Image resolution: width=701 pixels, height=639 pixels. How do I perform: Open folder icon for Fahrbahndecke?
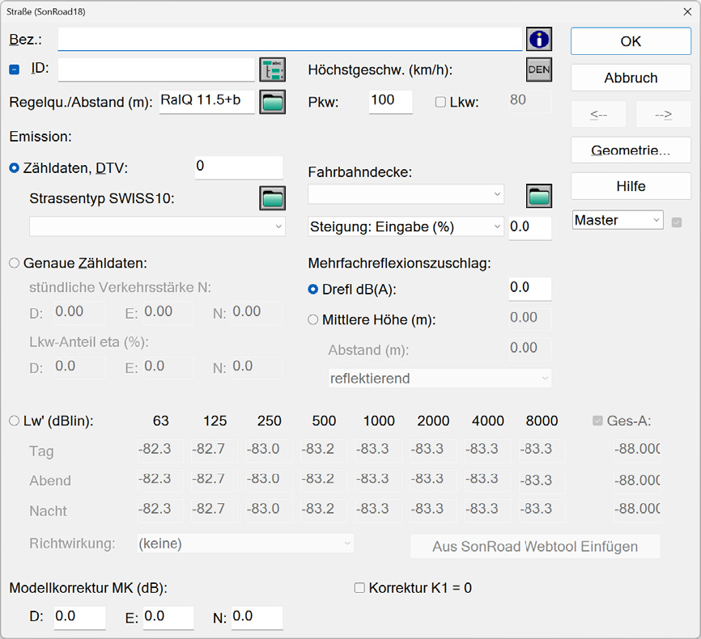pos(539,196)
